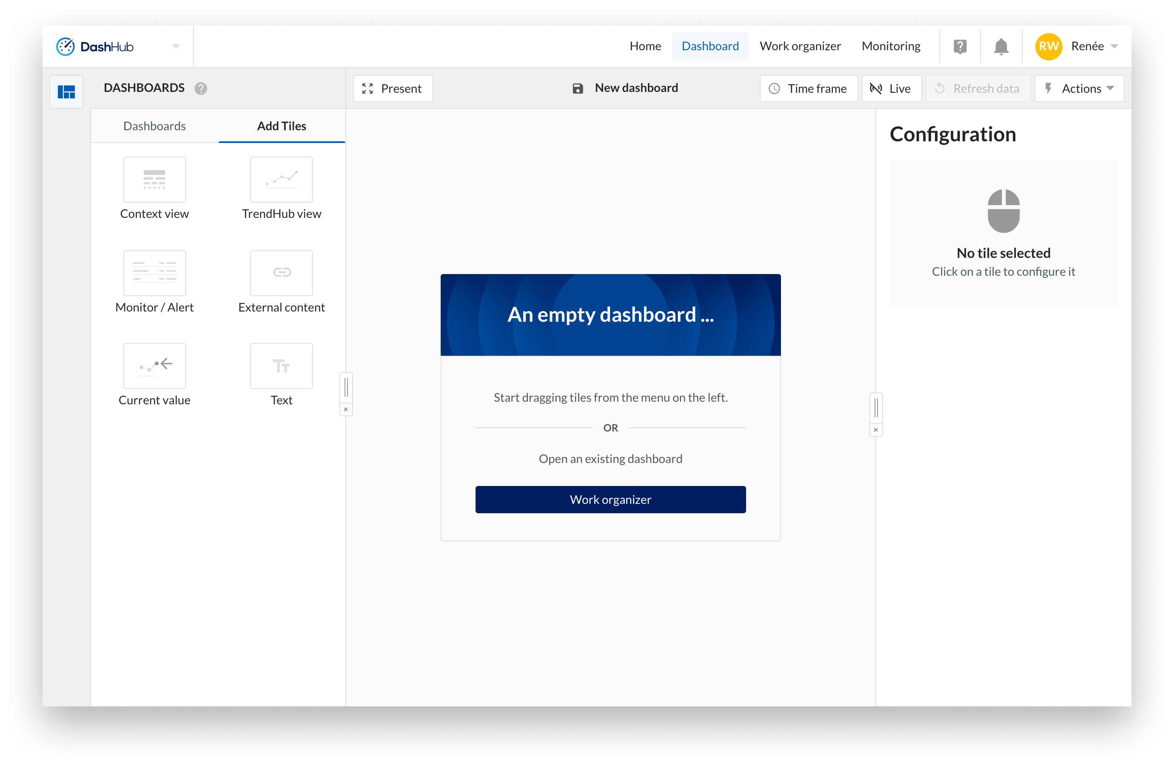The width and height of the screenshot is (1174, 766).
Task: Pick the External content link tile icon
Action: point(281,273)
